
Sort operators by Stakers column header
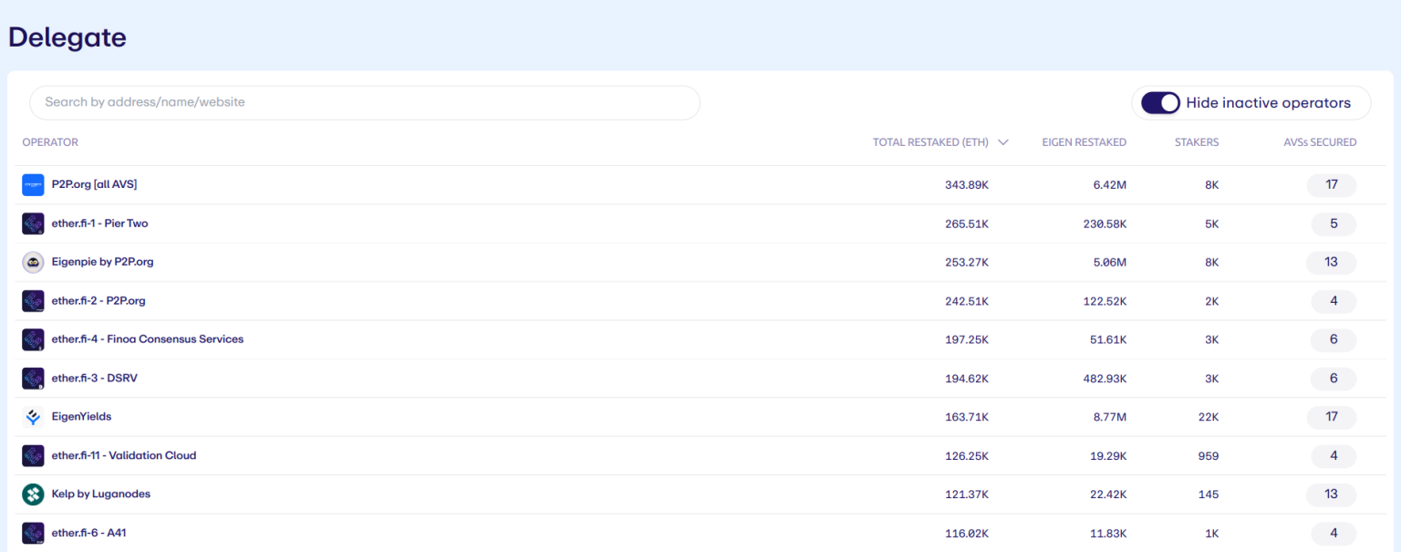click(1196, 142)
